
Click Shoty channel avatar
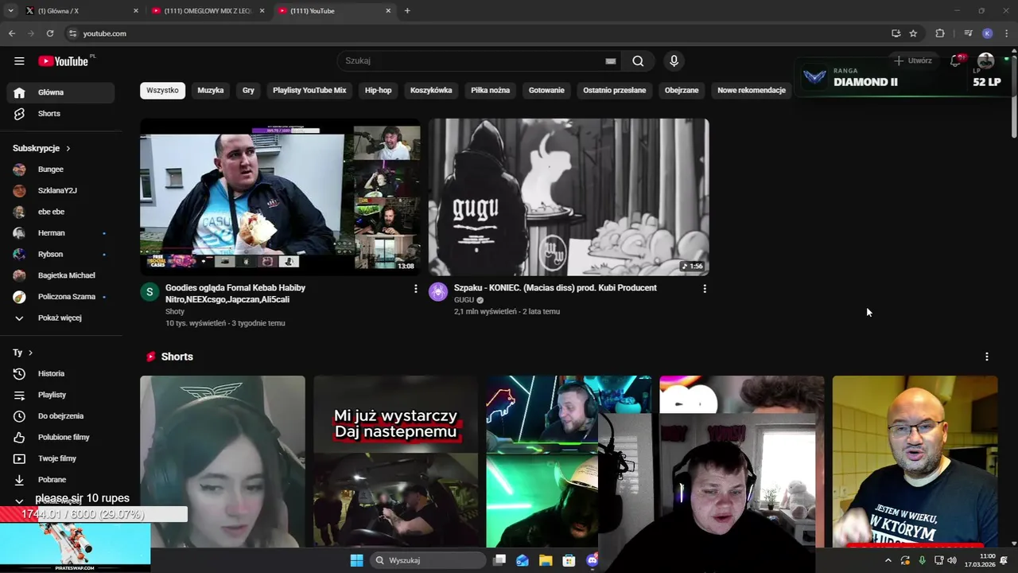point(150,291)
